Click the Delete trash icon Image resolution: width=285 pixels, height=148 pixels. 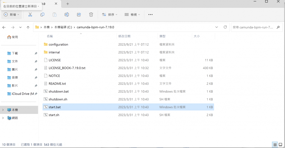(x=91, y=14)
